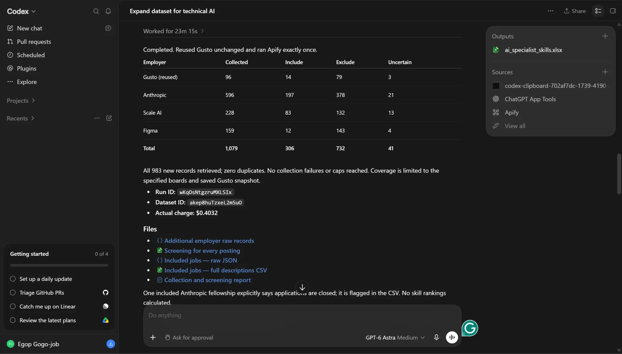This screenshot has height=354, width=622.
Task: Click View all sources
Action: 515,126
